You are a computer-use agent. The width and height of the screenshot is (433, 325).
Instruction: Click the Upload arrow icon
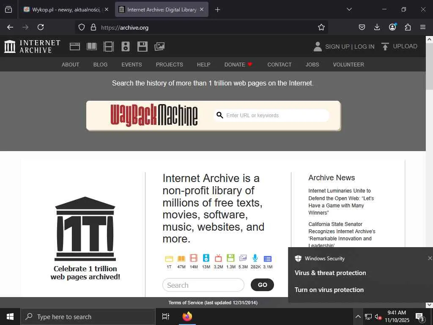coord(385,47)
